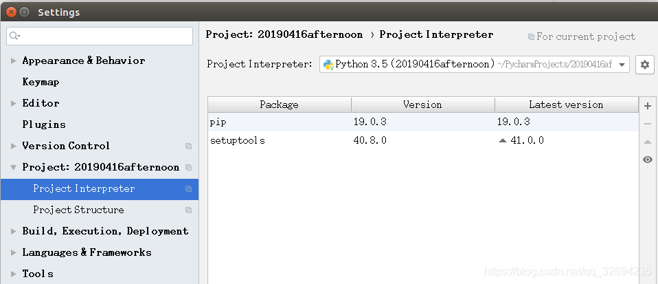This screenshot has width=658, height=284.
Task: Open Appearance & Behavior settings
Action: (x=84, y=61)
